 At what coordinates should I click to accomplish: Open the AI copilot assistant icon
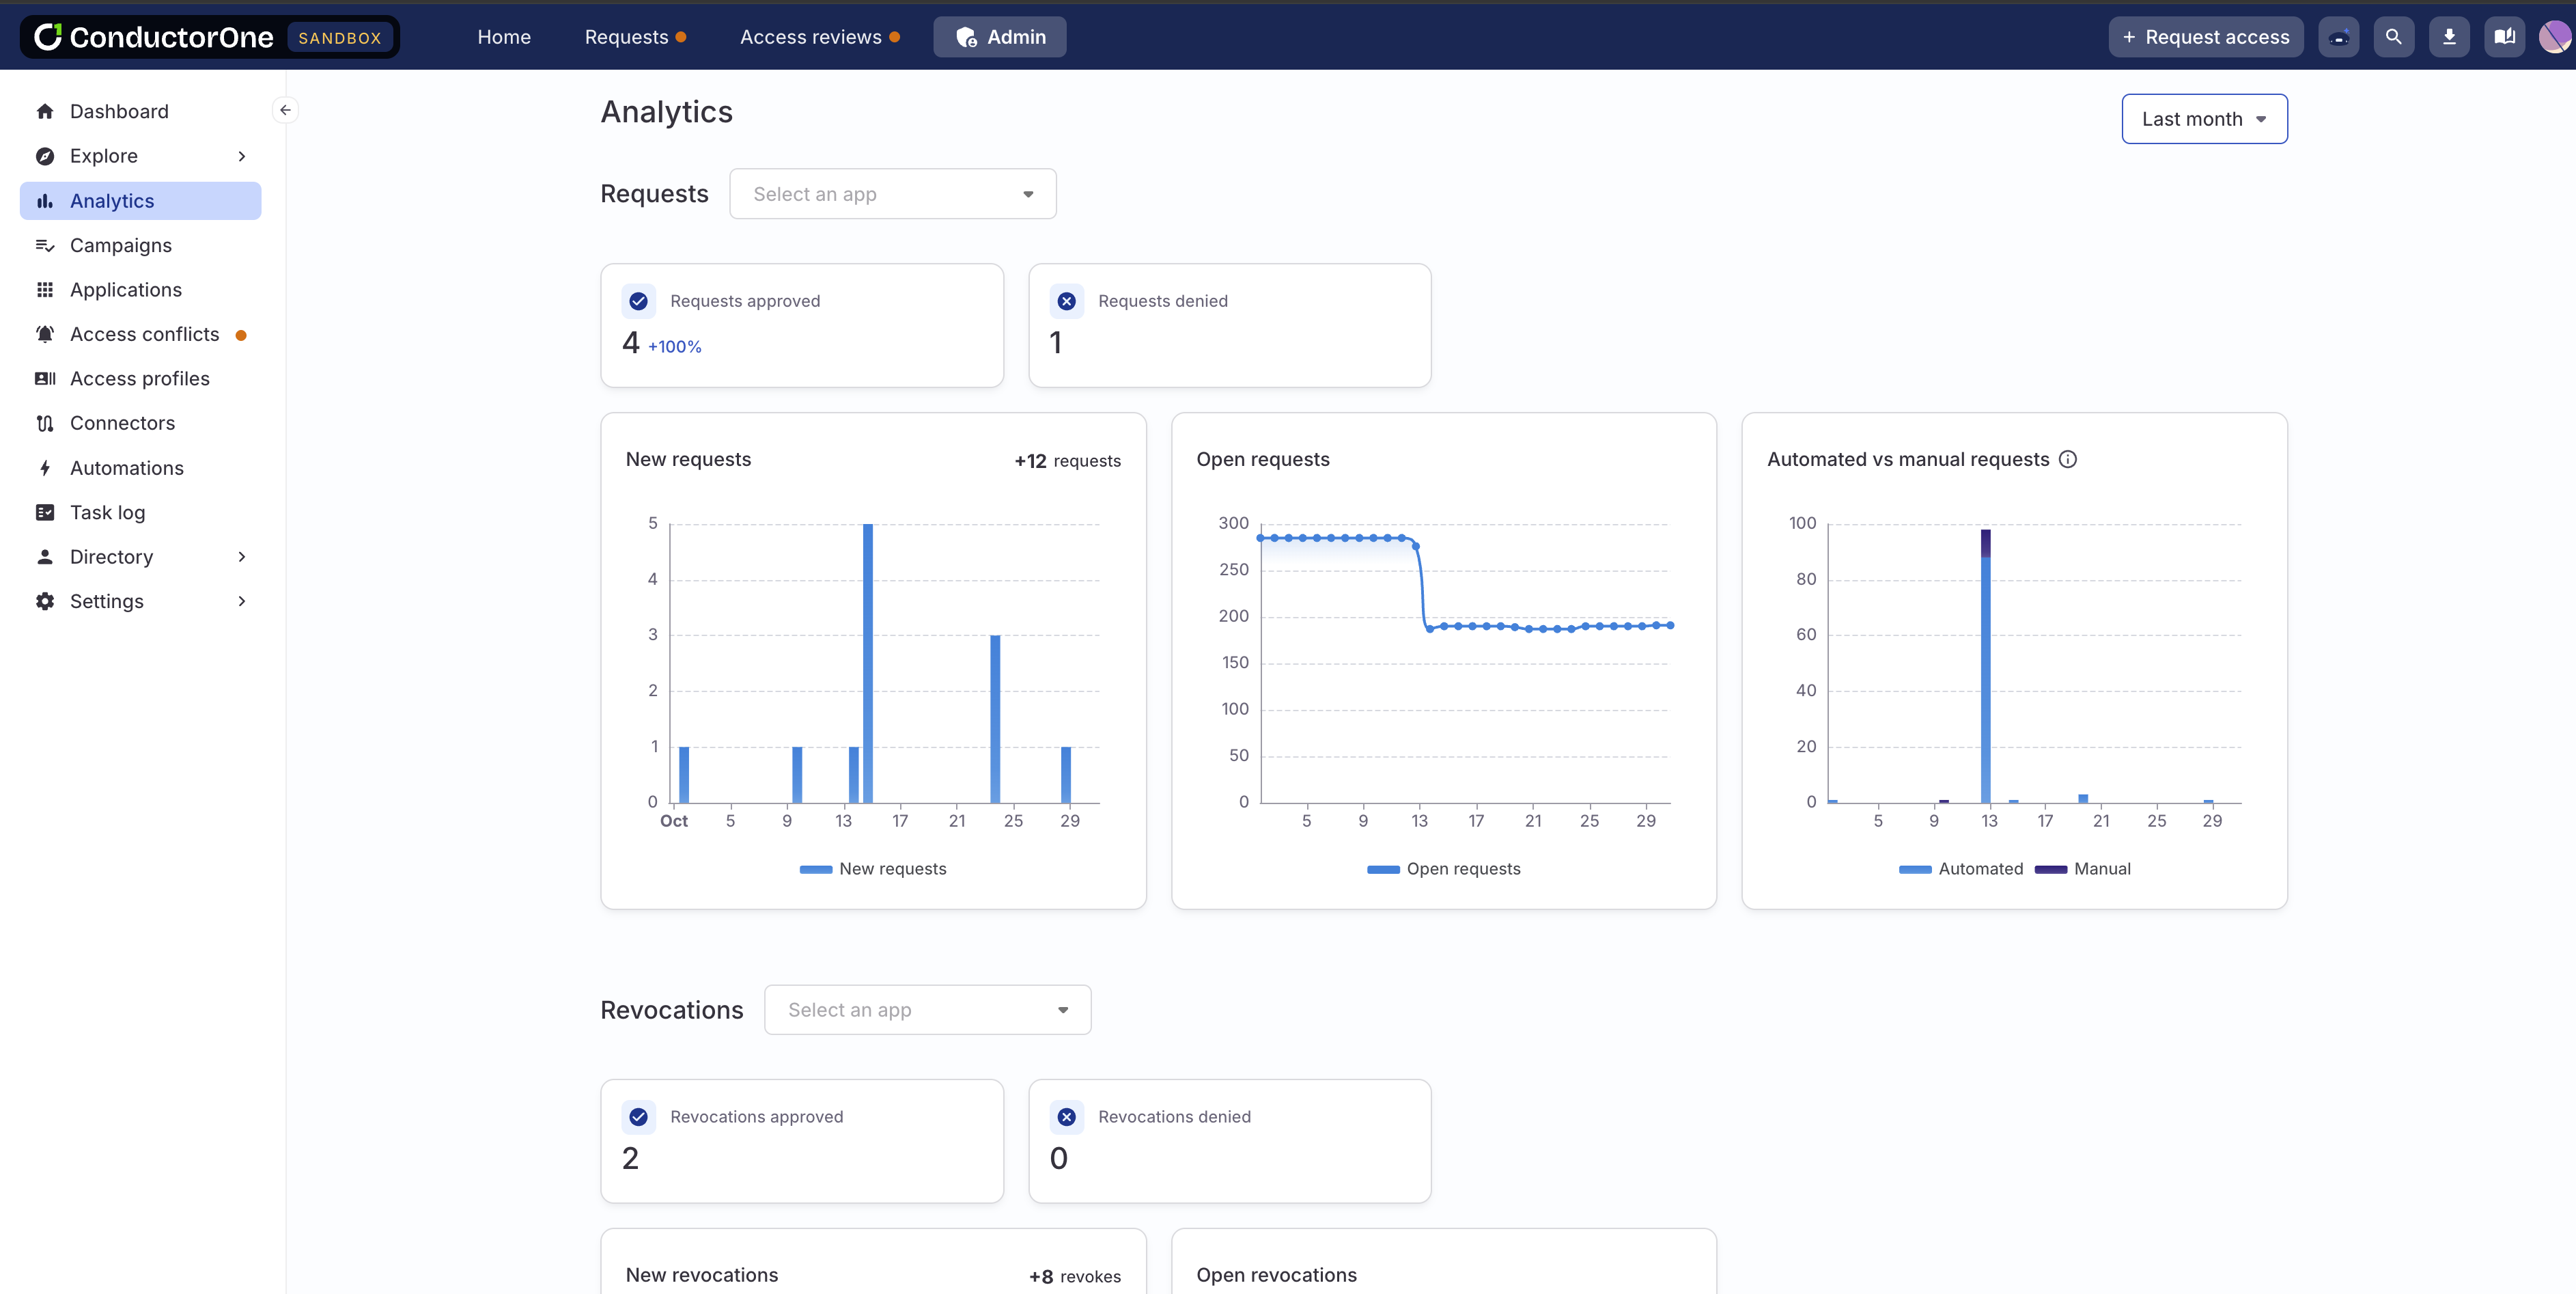2339,36
